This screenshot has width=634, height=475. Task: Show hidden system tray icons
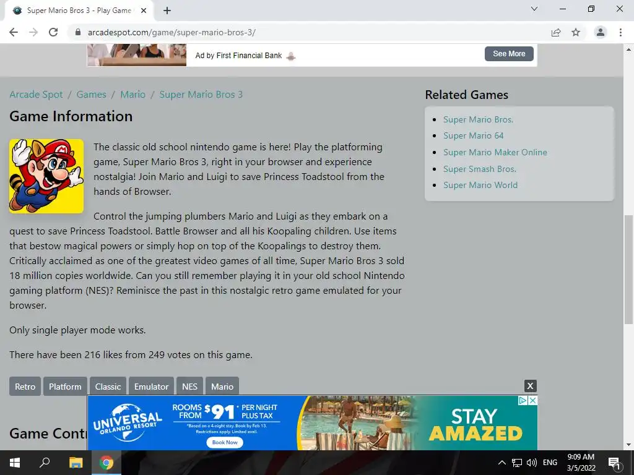pyautogui.click(x=502, y=463)
